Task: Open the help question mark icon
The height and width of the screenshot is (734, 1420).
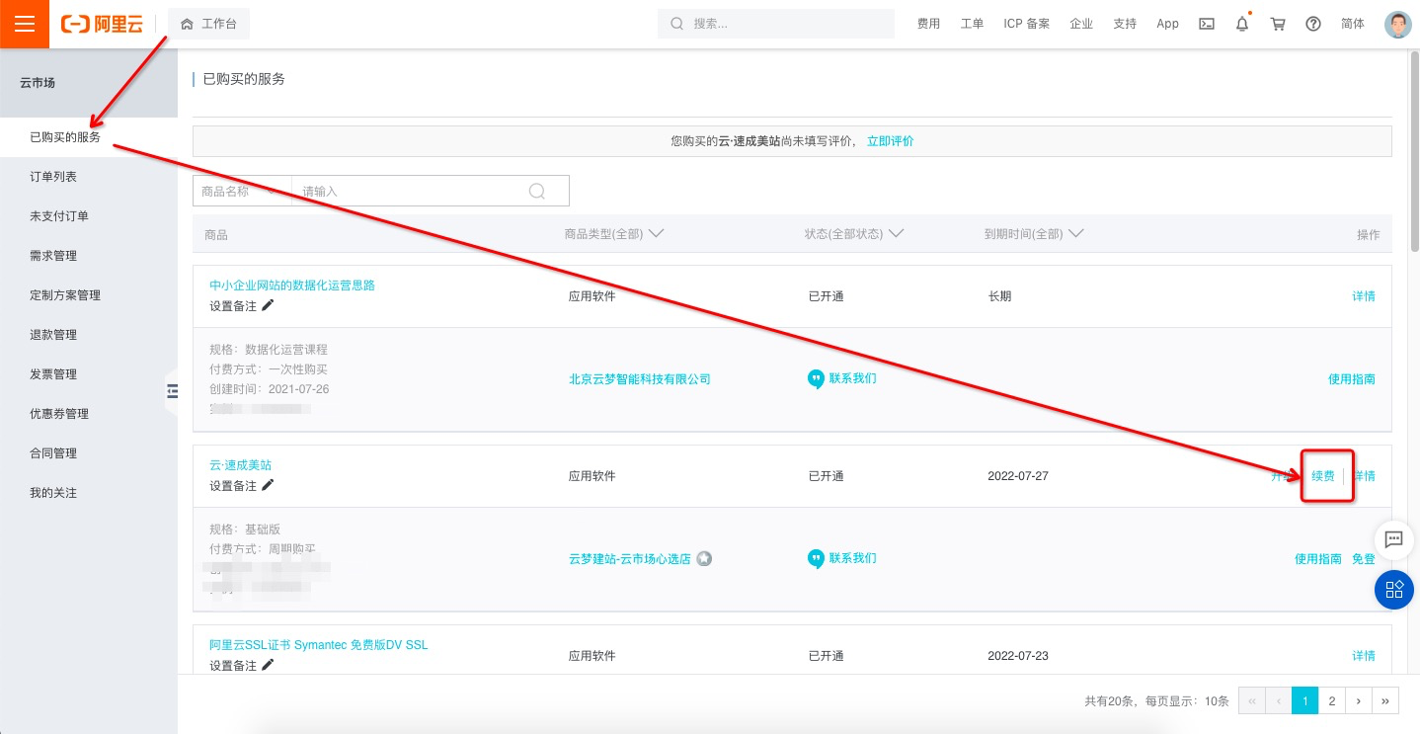Action: pyautogui.click(x=1313, y=24)
